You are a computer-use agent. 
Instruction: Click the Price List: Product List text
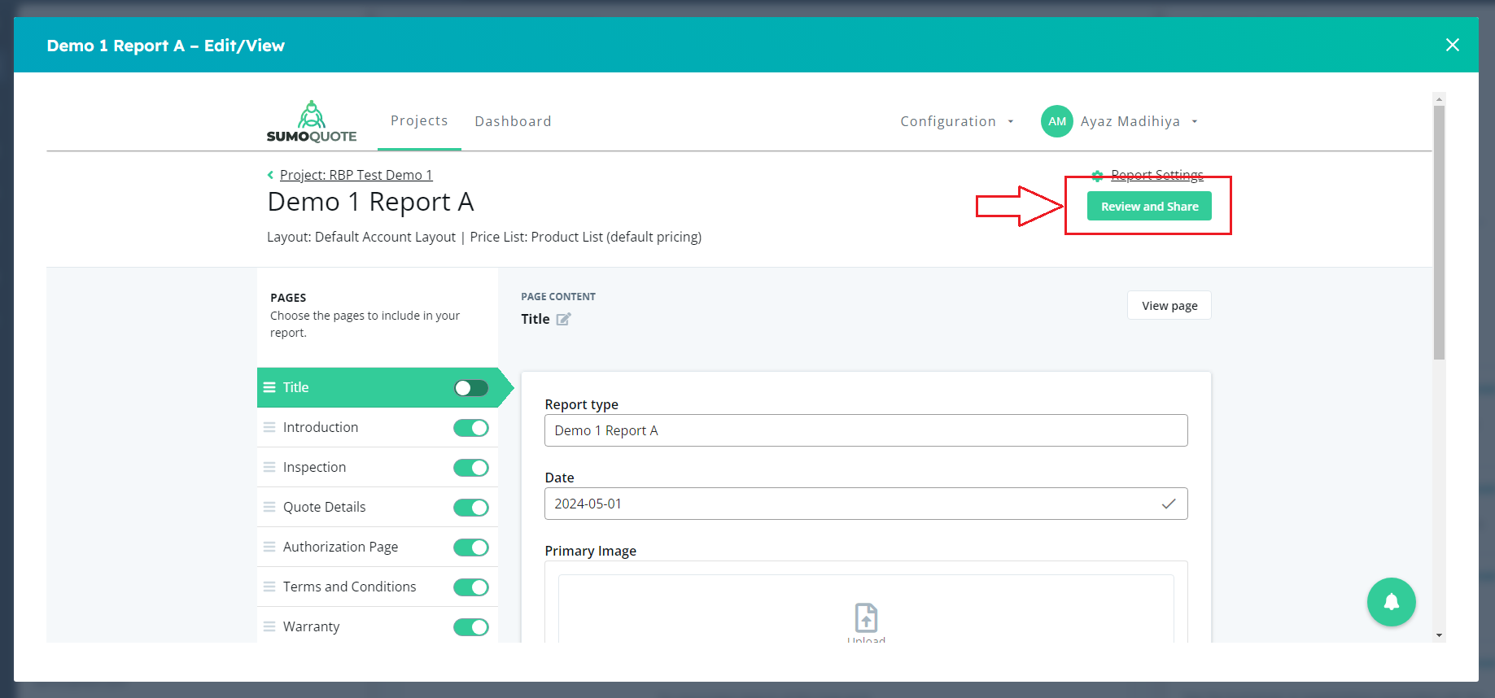(x=585, y=237)
